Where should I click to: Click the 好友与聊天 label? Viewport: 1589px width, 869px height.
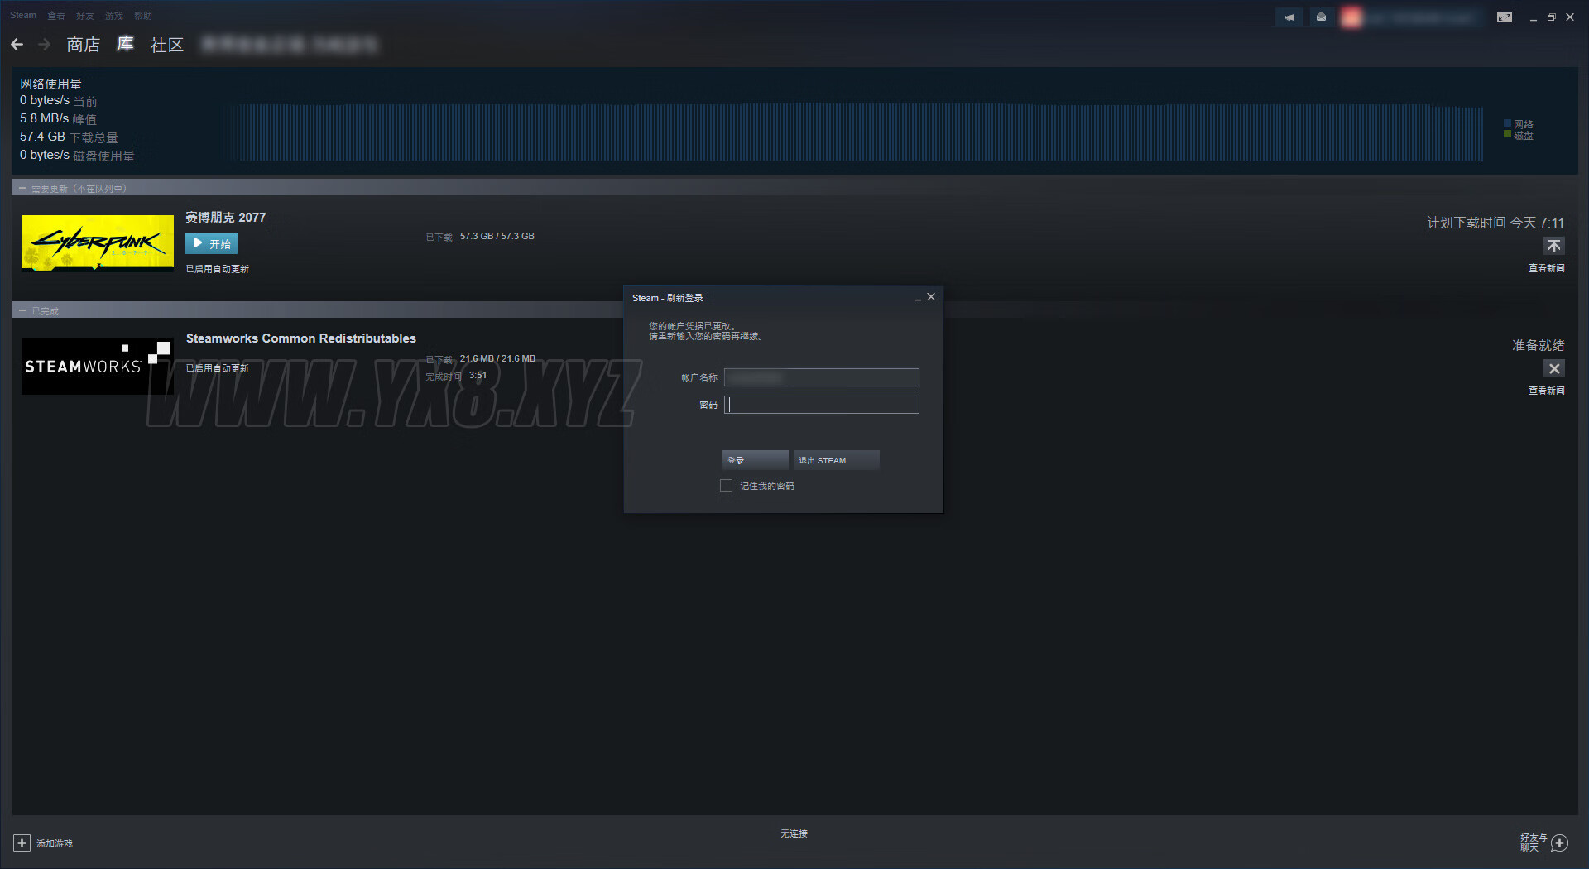(1533, 843)
